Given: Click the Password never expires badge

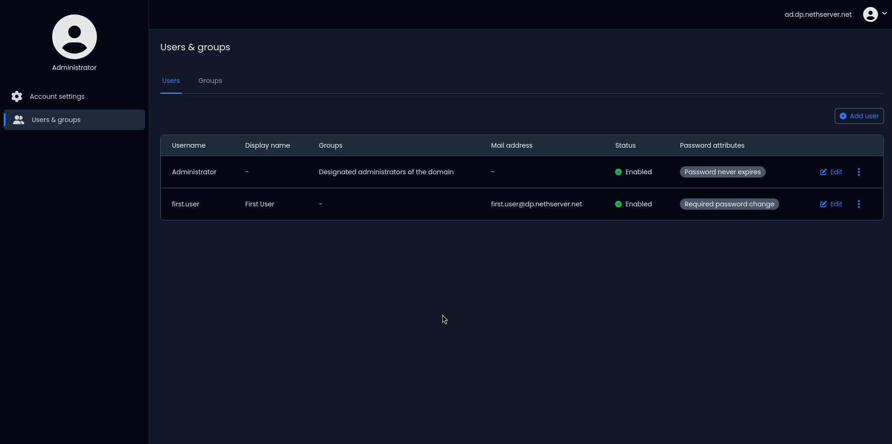Looking at the screenshot, I should coord(722,172).
